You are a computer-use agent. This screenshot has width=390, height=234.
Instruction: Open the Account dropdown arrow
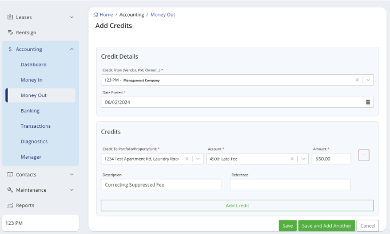pyautogui.click(x=303, y=159)
